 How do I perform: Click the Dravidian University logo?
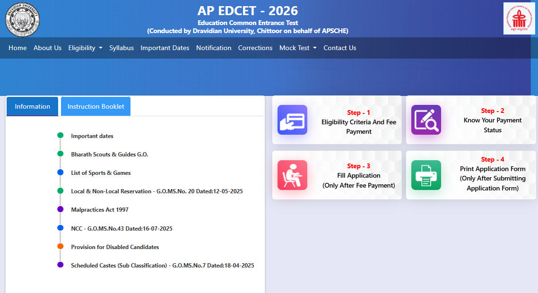point(22,20)
